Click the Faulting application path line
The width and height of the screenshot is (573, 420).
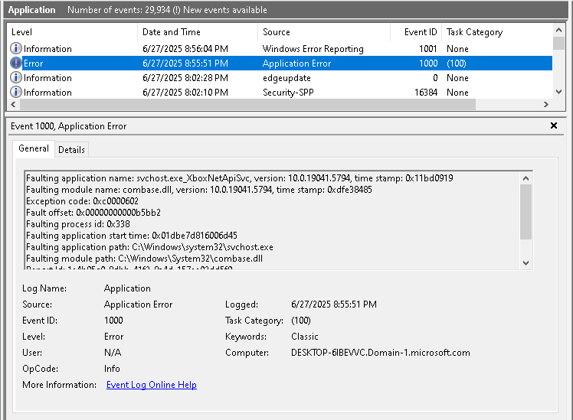coord(149,247)
